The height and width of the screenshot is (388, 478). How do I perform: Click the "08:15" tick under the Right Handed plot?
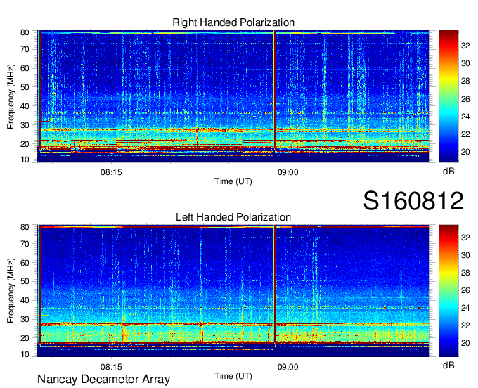pyautogui.click(x=111, y=172)
